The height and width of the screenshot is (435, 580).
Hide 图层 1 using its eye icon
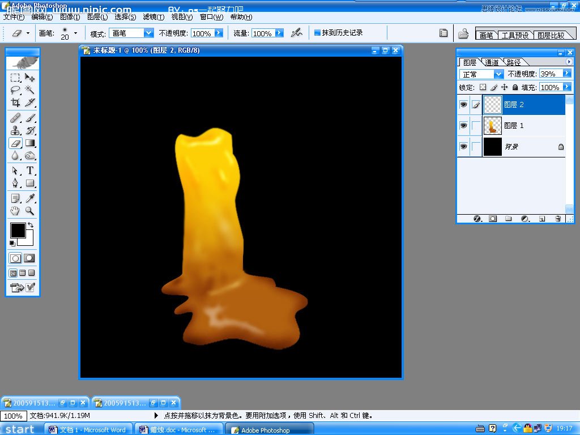[463, 125]
